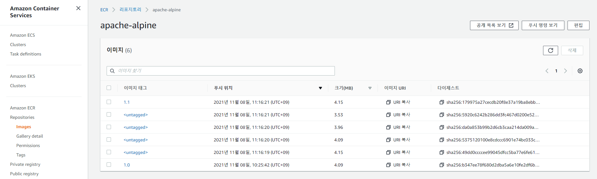Open untagged image pushed 11:16:21
597x179 pixels.
tap(136, 115)
